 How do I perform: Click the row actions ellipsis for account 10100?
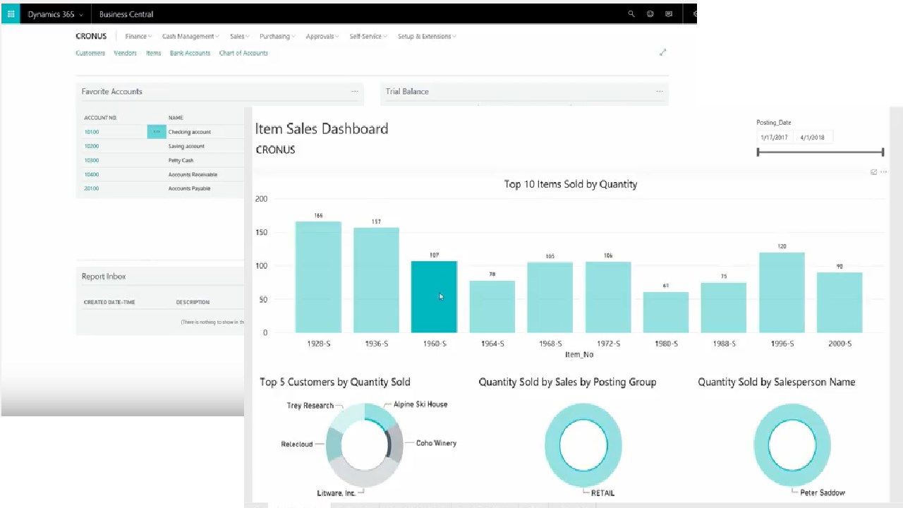coord(157,132)
